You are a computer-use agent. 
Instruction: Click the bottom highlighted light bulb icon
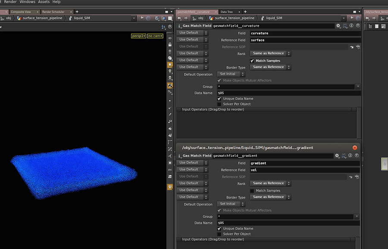[170, 187]
